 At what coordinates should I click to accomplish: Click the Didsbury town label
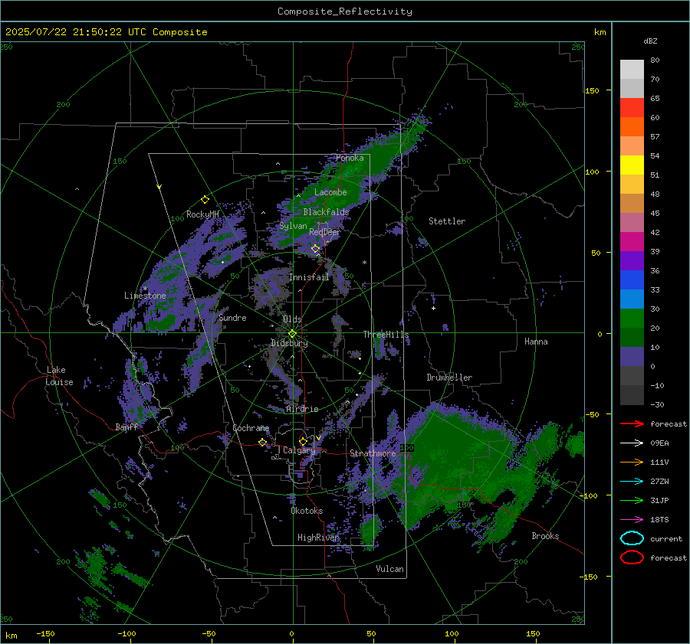click(289, 343)
